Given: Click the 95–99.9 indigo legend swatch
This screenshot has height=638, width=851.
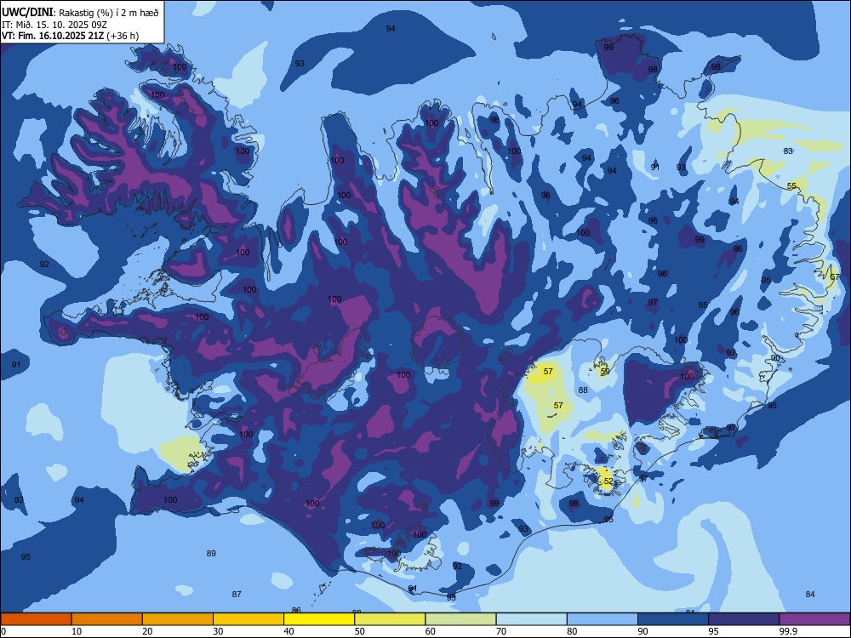Looking at the screenshot, I should click(744, 619).
